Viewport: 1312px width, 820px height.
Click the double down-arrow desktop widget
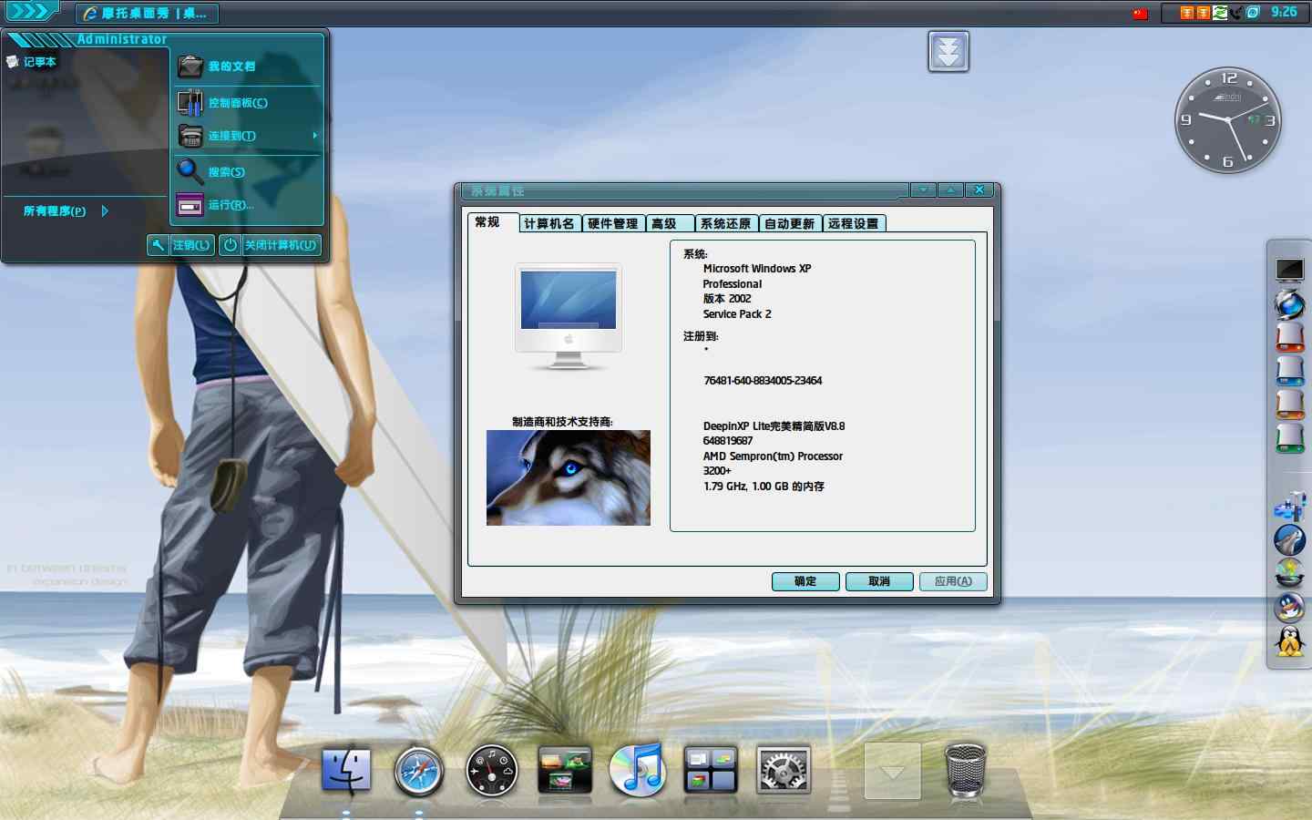[x=948, y=51]
